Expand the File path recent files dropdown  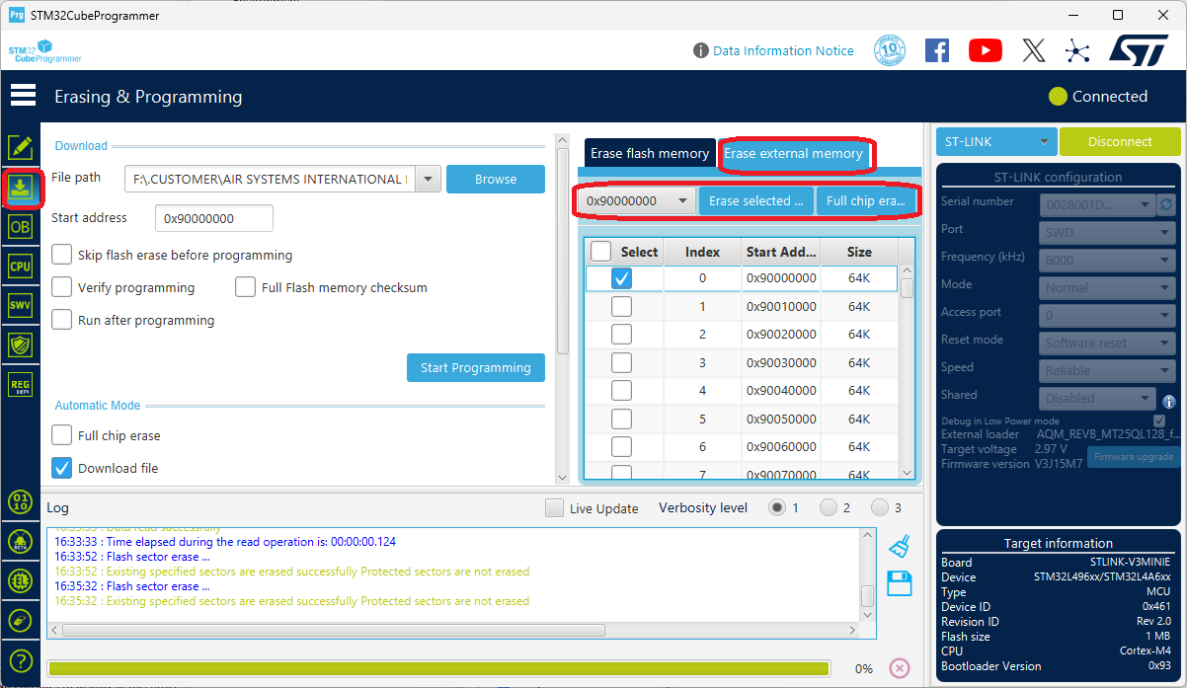pyautogui.click(x=428, y=179)
